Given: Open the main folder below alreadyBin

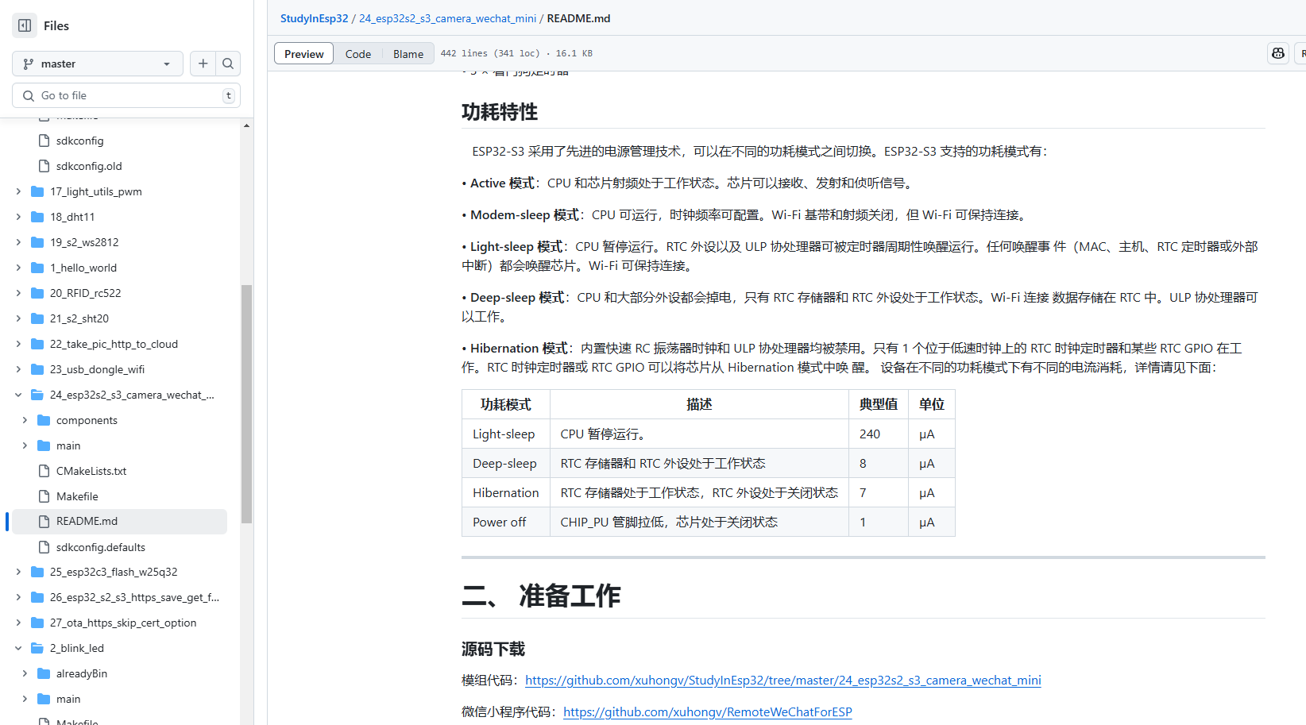Looking at the screenshot, I should (68, 699).
